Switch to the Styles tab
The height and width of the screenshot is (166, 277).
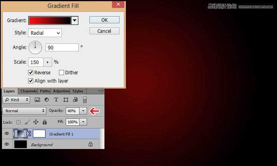pyautogui.click(x=78, y=91)
